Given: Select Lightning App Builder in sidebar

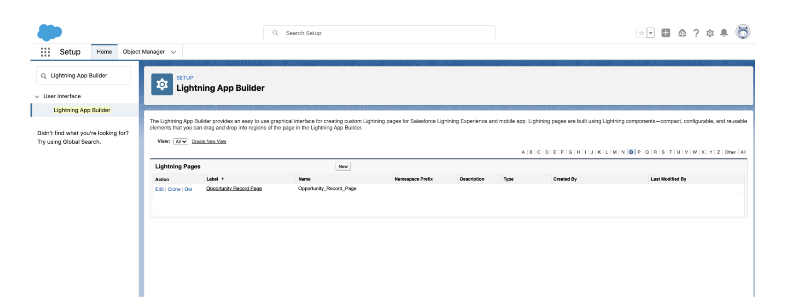Looking at the screenshot, I should 82,110.
